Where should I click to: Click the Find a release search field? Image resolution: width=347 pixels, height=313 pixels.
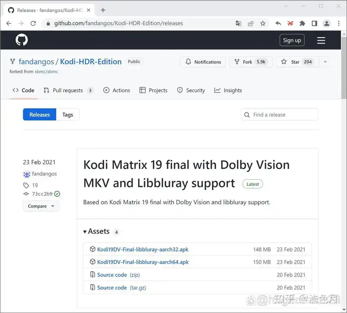pyautogui.click(x=279, y=115)
